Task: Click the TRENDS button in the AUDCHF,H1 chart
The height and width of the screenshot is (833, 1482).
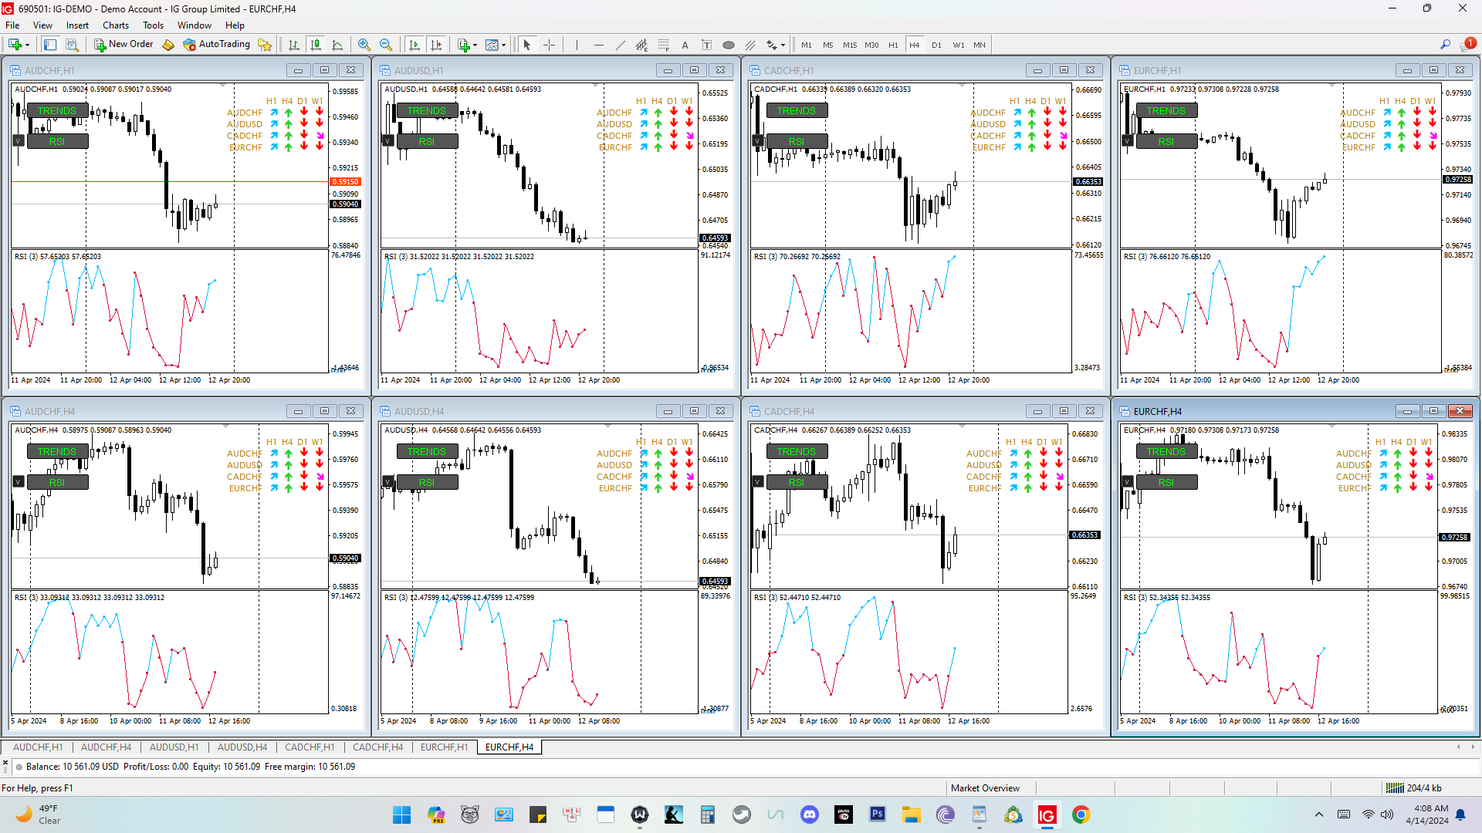Action: pyautogui.click(x=57, y=110)
